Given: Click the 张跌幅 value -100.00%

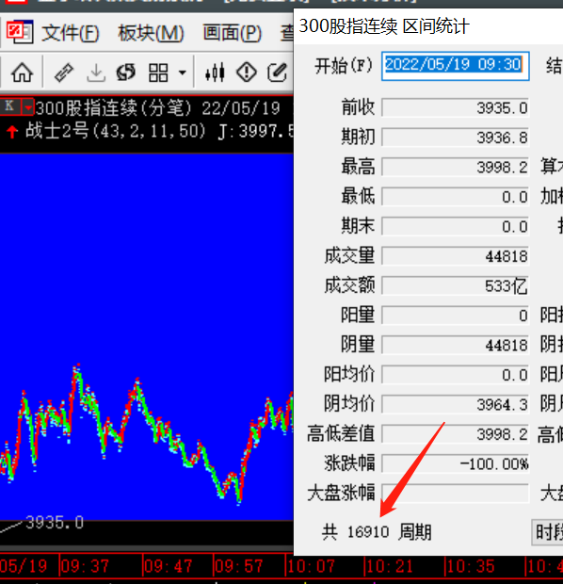Looking at the screenshot, I should tap(456, 464).
